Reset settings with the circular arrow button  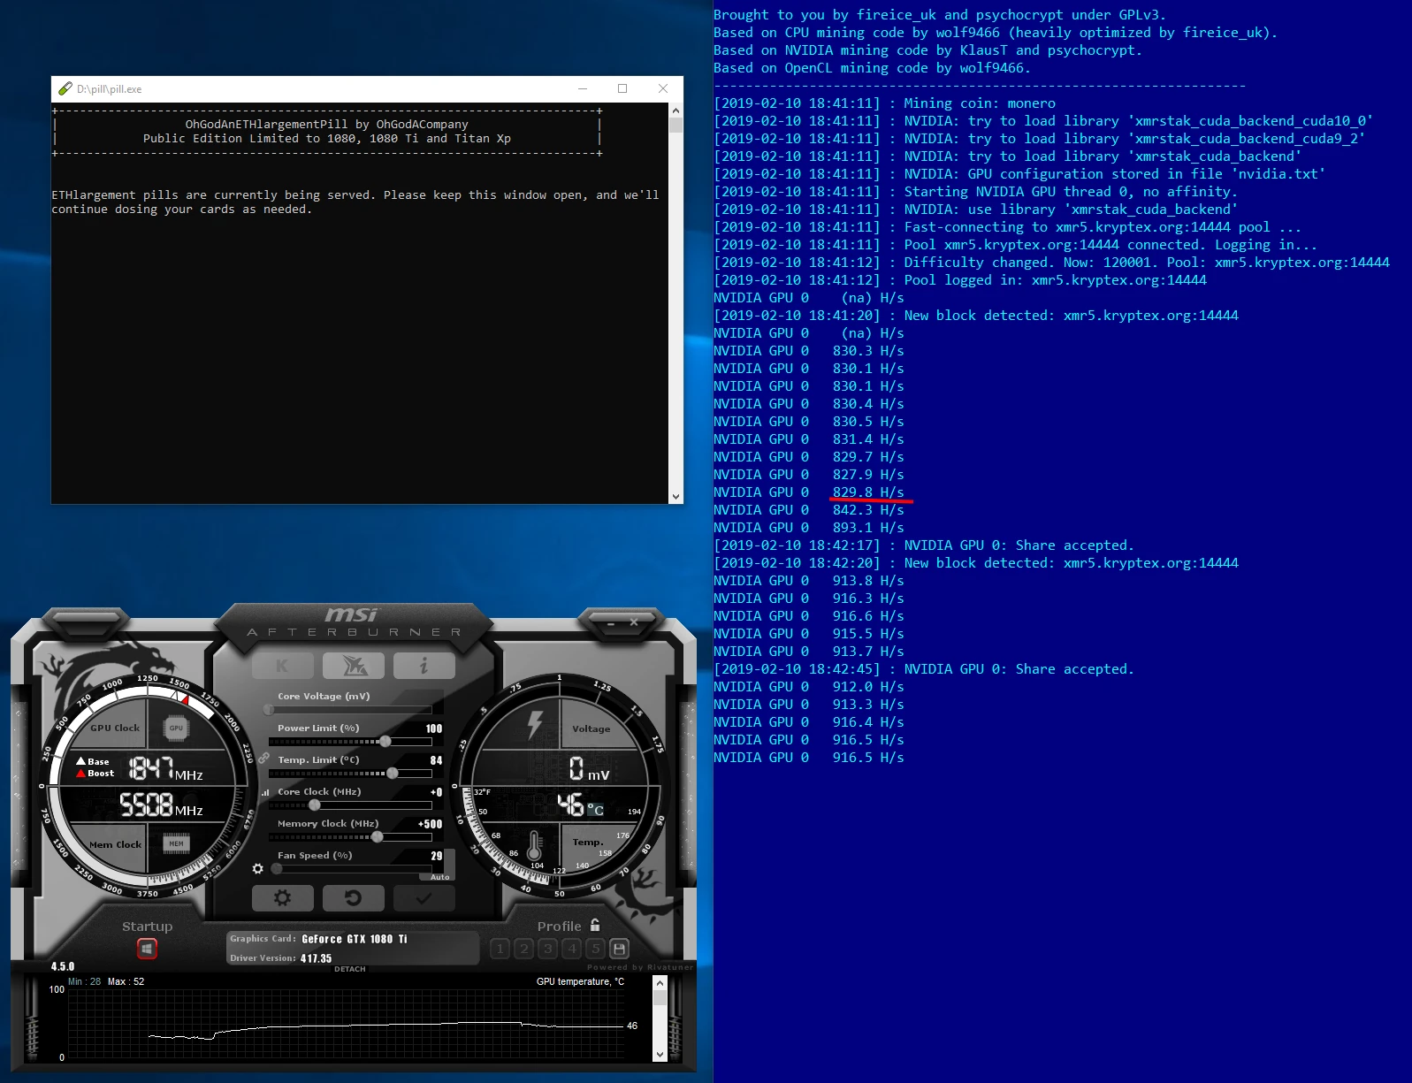(x=353, y=898)
